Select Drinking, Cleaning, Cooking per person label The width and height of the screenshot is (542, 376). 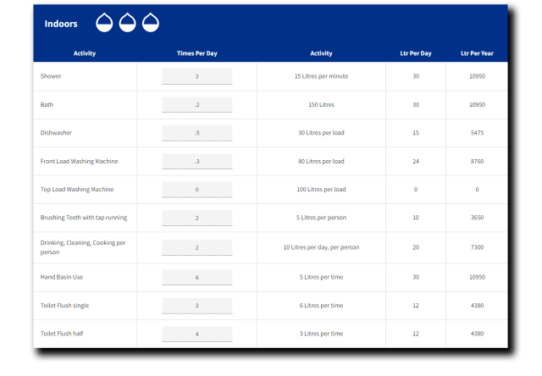point(83,247)
